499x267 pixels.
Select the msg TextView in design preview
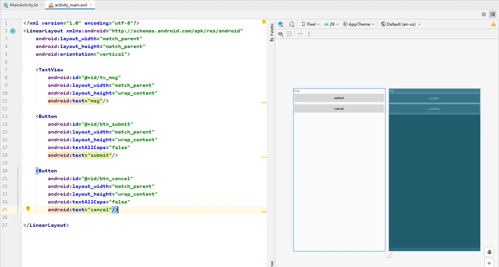pyautogui.click(x=339, y=91)
